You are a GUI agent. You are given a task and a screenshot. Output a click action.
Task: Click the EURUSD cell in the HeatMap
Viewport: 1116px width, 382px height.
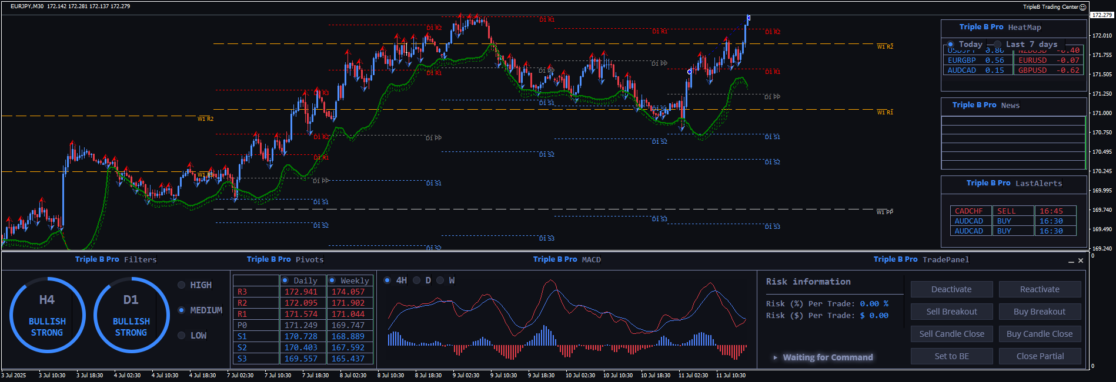1033,60
